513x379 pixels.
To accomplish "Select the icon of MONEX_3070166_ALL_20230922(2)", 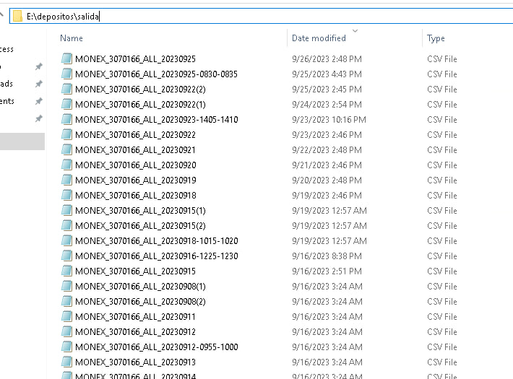I will pos(66,89).
